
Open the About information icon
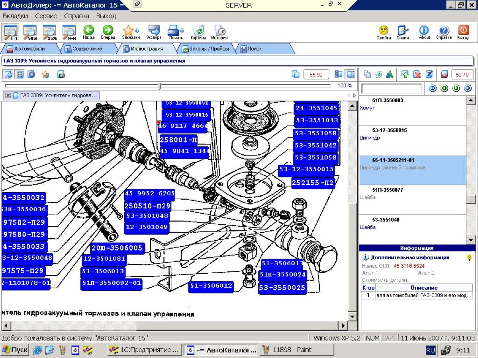pyautogui.click(x=424, y=32)
